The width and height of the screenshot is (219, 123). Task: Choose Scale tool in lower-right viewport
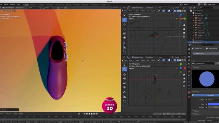125,83
